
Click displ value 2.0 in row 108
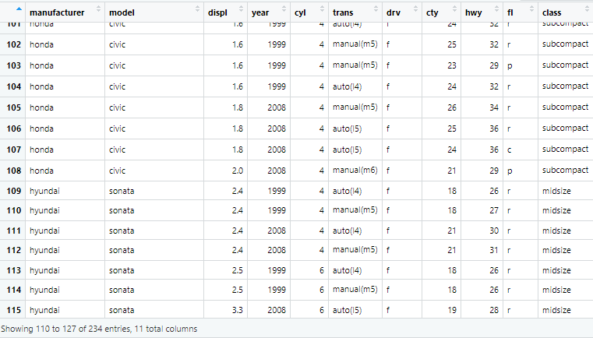click(x=238, y=171)
